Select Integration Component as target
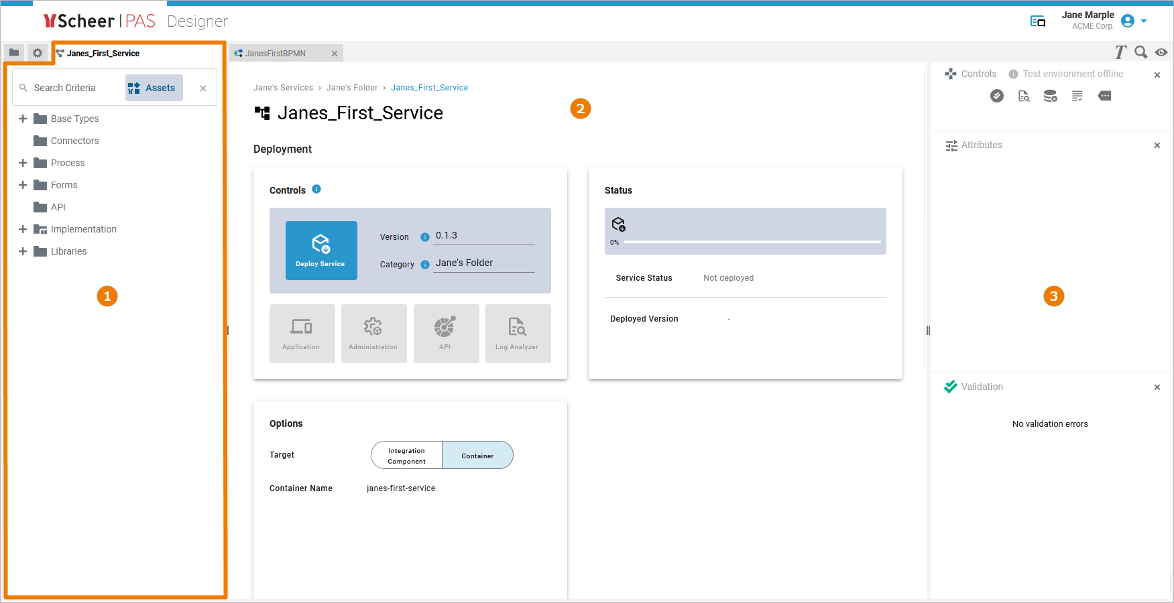This screenshot has width=1174, height=603. coord(407,456)
